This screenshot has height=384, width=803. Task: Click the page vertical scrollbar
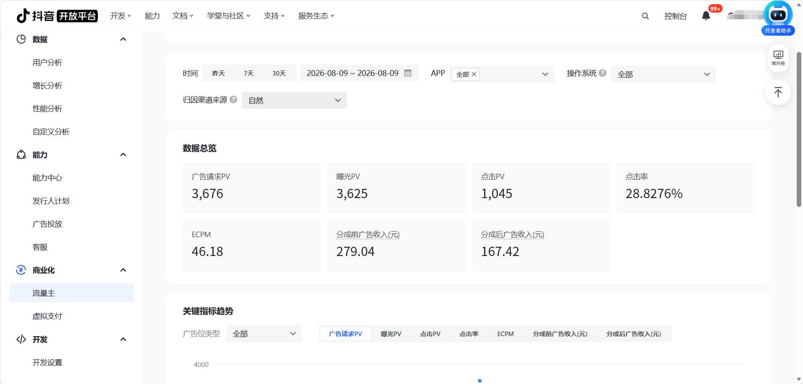pos(799,129)
